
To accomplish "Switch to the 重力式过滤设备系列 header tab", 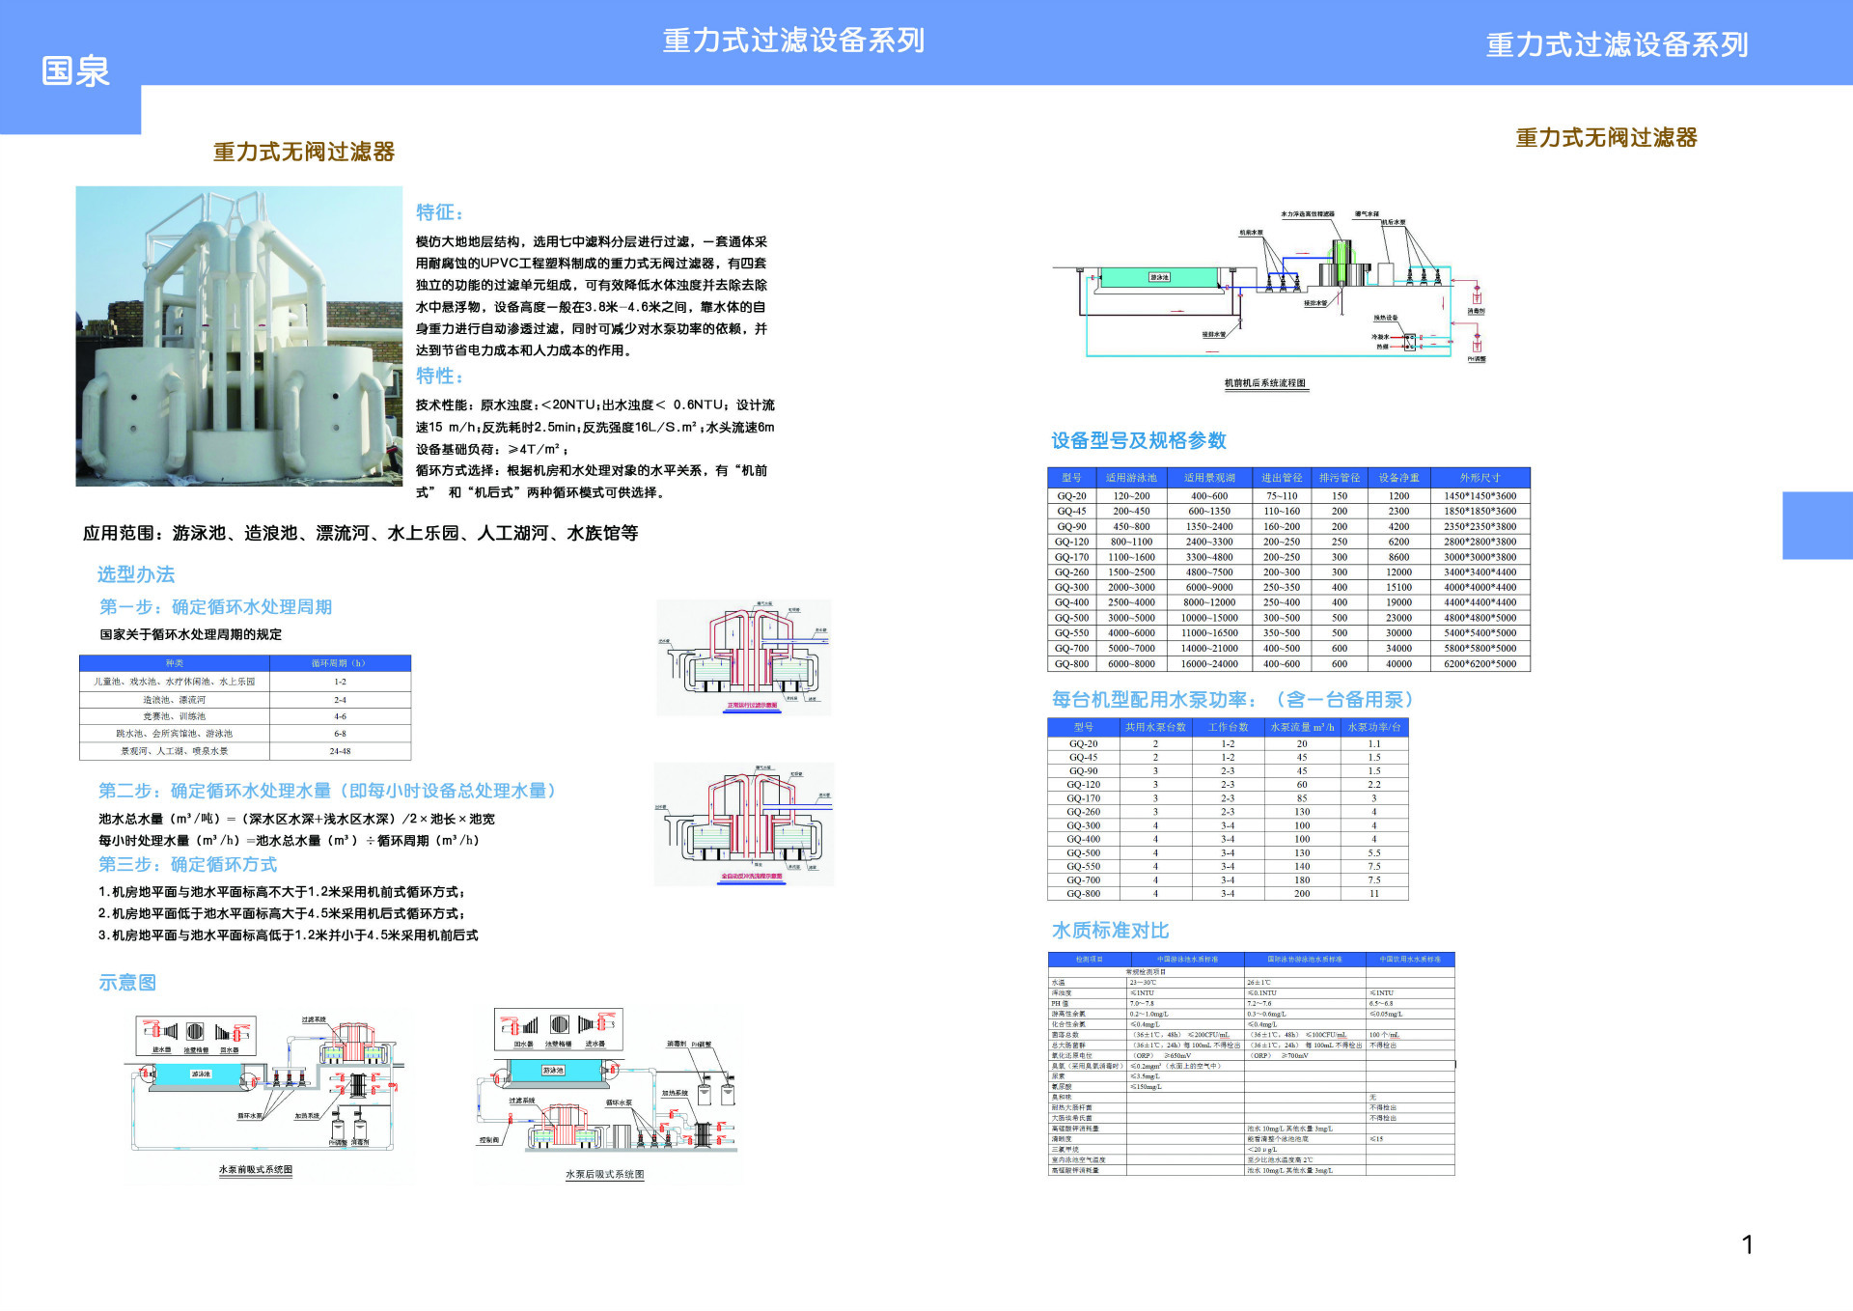I will coord(793,41).
